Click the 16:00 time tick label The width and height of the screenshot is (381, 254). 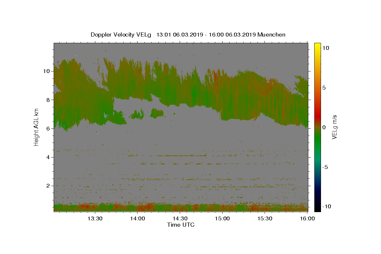click(307, 218)
